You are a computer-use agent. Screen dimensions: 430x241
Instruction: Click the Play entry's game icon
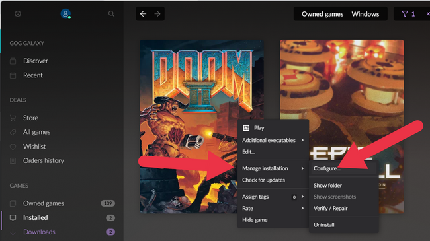pos(246,128)
